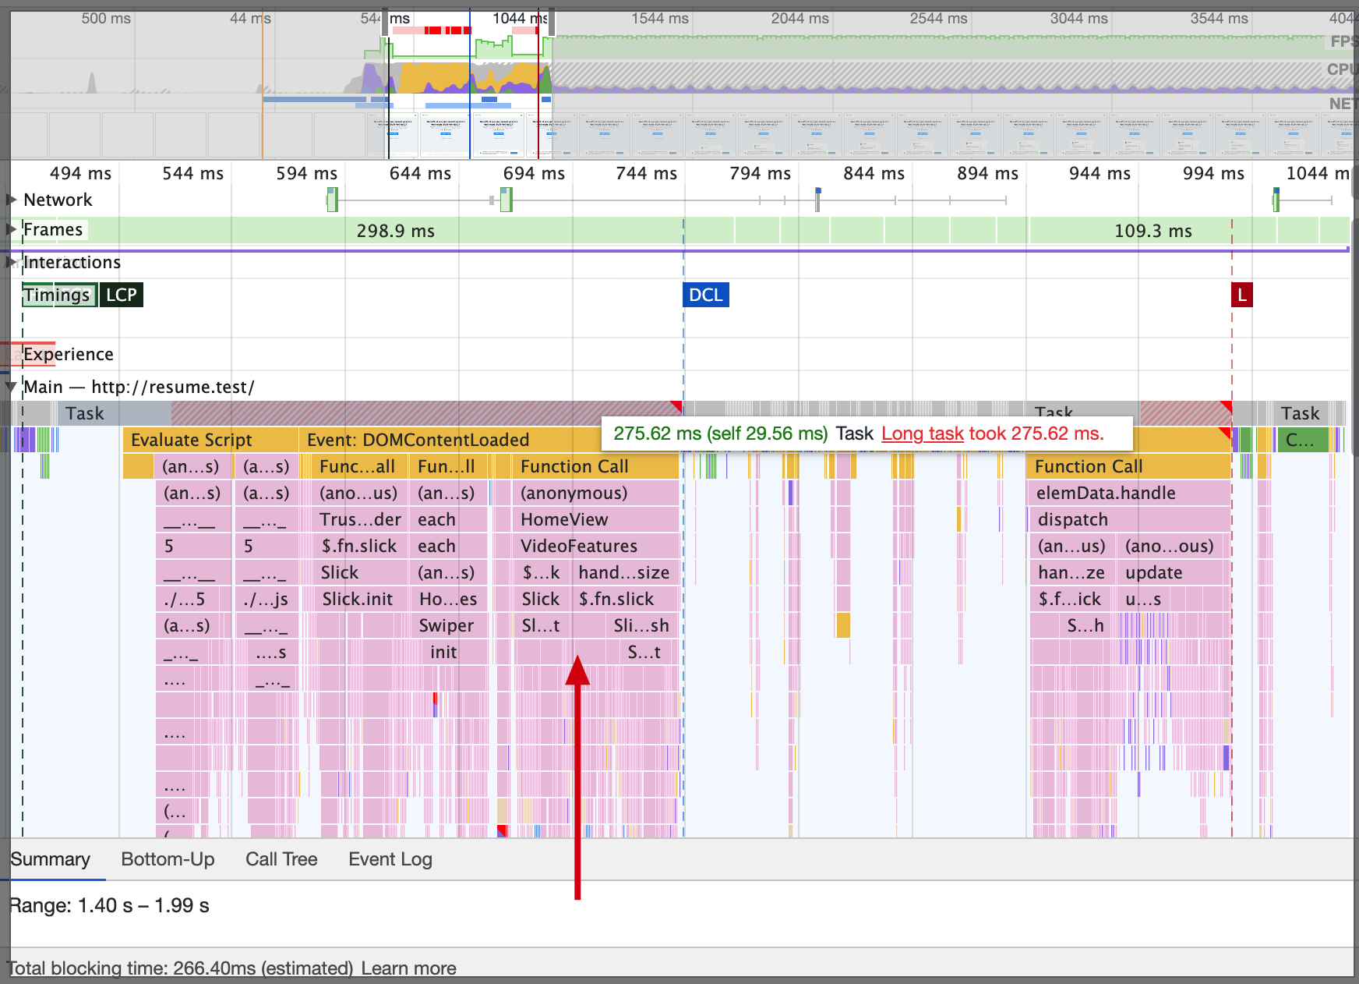Click the elemData.handle entry
1359x984 pixels.
[x=1130, y=493]
